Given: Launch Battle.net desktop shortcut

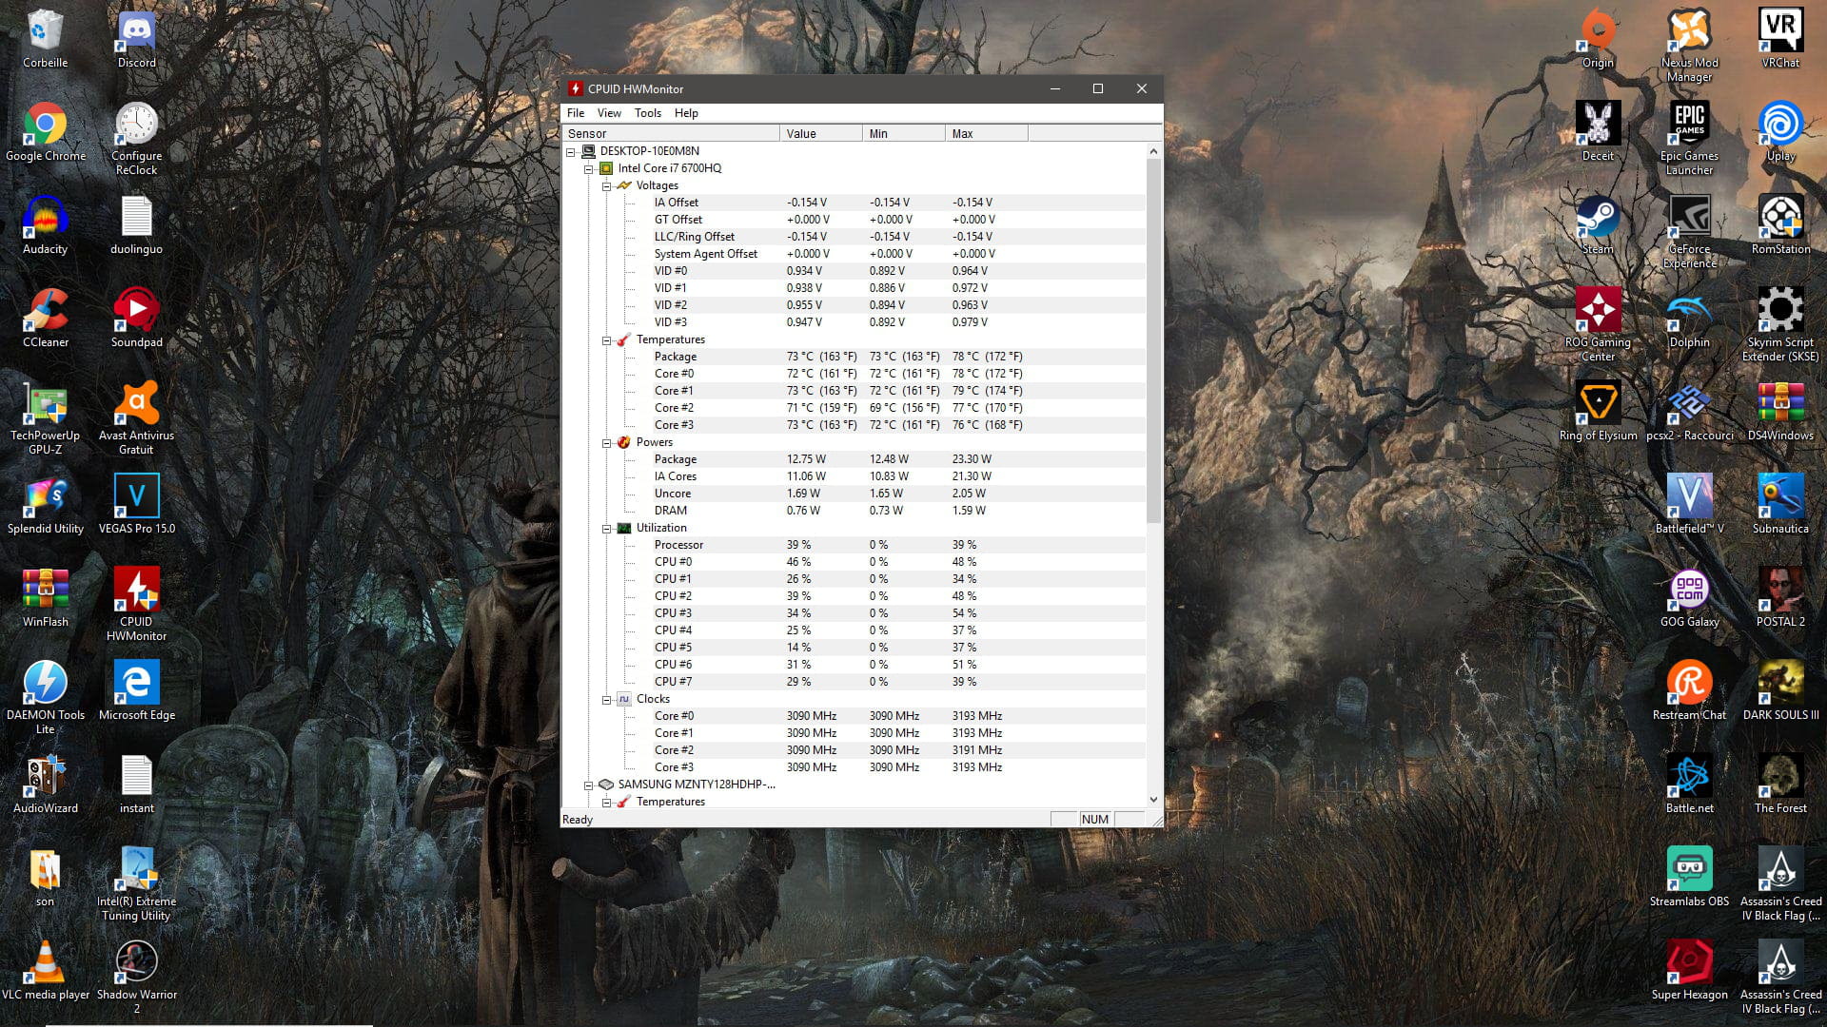Looking at the screenshot, I should tap(1689, 785).
